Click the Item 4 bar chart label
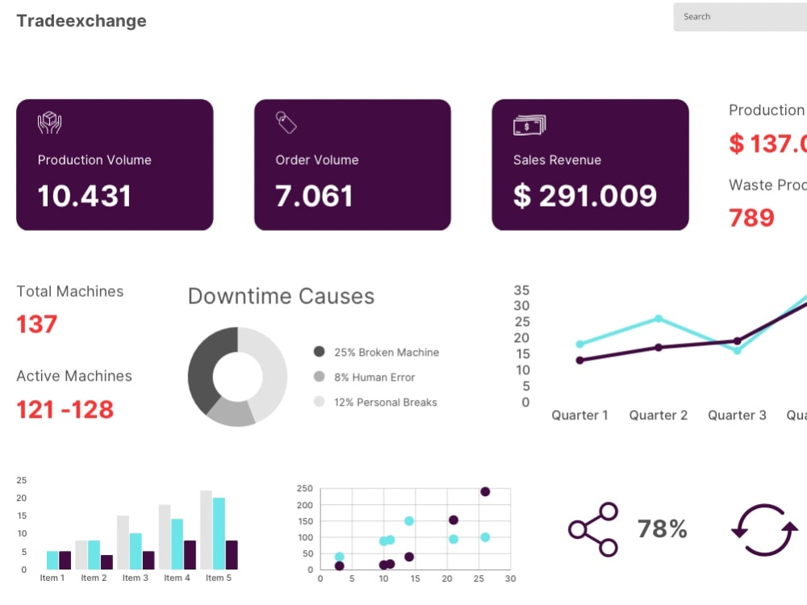 (x=177, y=578)
